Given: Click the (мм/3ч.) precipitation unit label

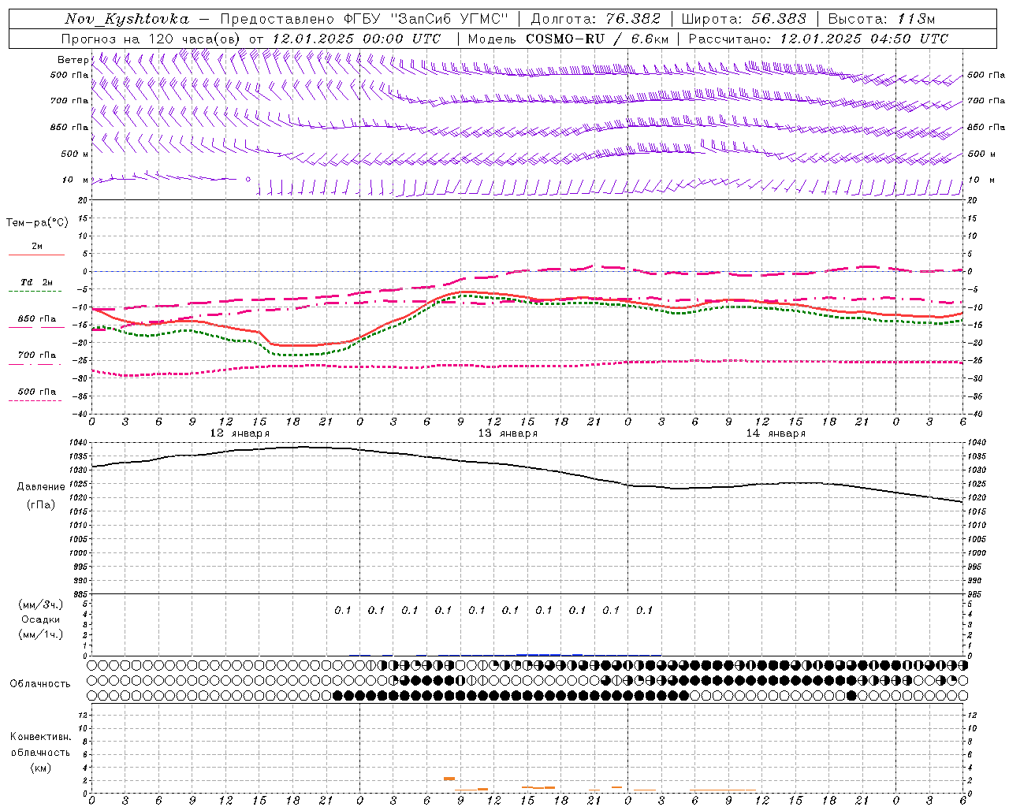Looking at the screenshot, I should pos(41,604).
